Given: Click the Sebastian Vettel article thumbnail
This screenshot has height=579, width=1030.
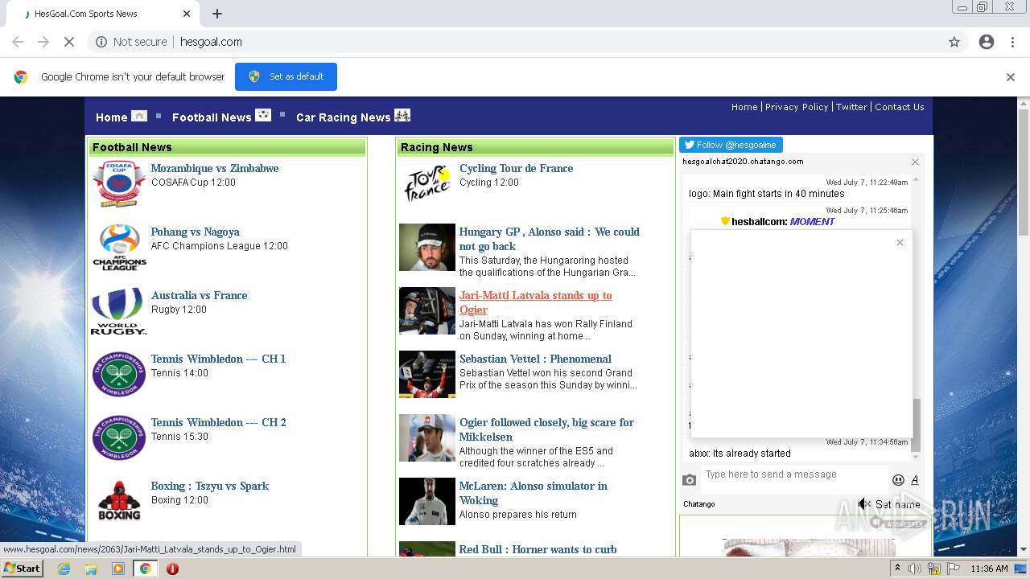Looking at the screenshot, I should click(427, 374).
